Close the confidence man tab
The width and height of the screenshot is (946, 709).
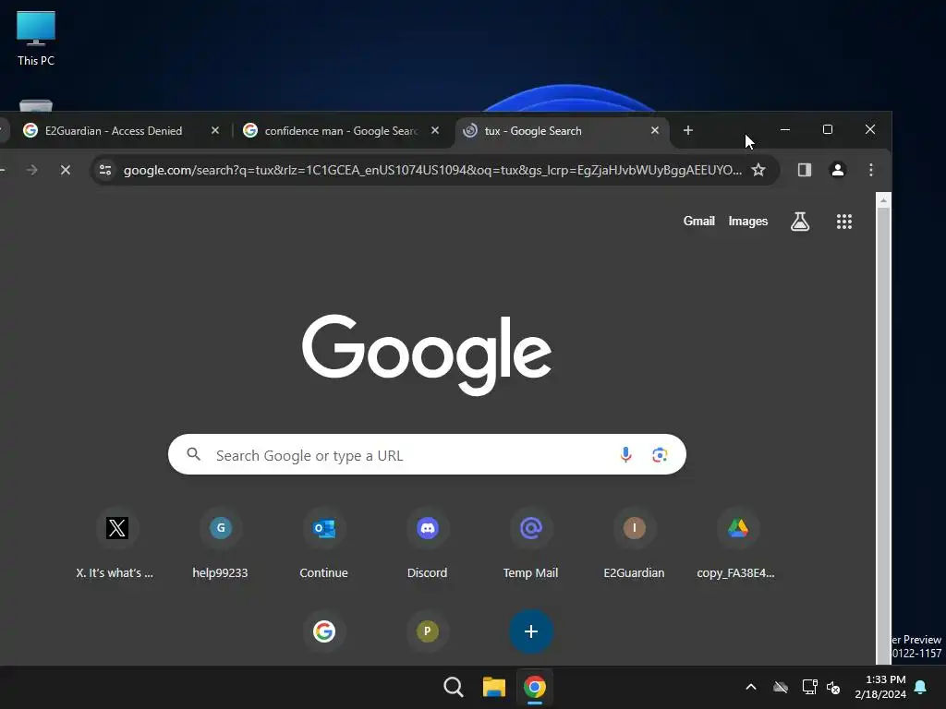pyautogui.click(x=435, y=130)
